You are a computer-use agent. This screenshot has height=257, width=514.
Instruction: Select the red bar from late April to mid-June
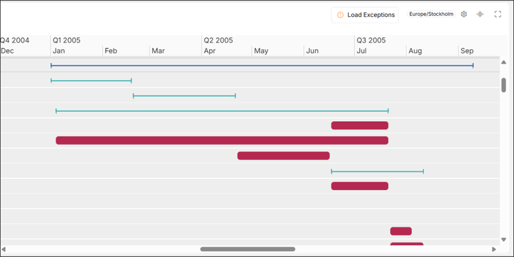pyautogui.click(x=284, y=156)
